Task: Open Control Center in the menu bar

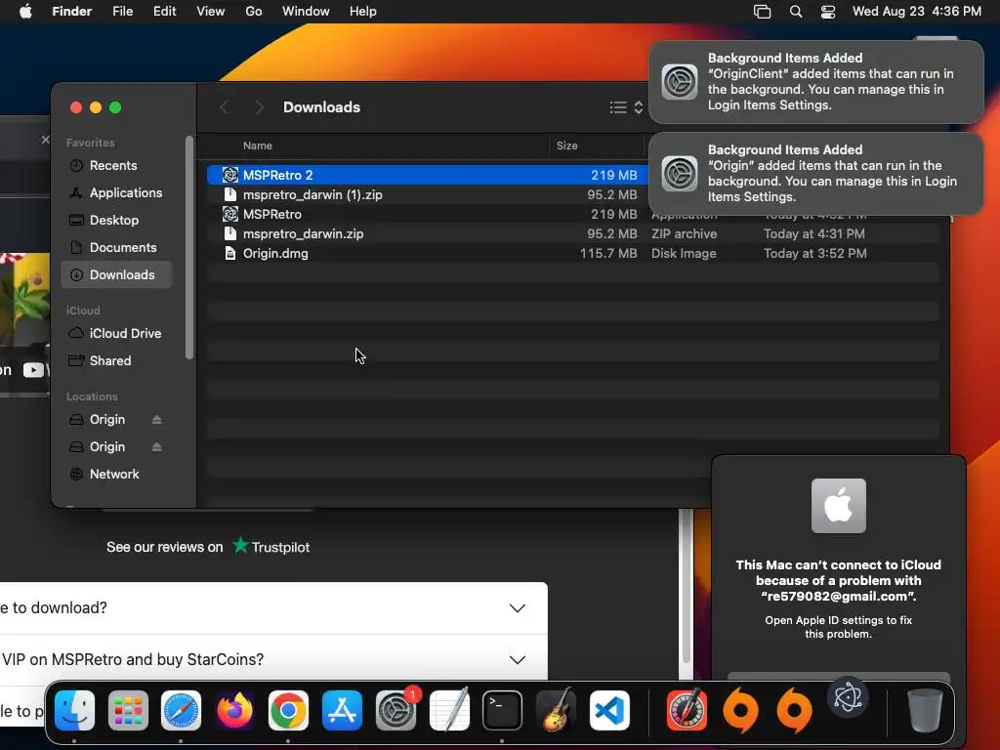Action: (828, 12)
